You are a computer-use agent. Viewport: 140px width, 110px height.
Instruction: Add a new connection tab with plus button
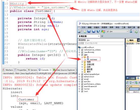point(102,36)
